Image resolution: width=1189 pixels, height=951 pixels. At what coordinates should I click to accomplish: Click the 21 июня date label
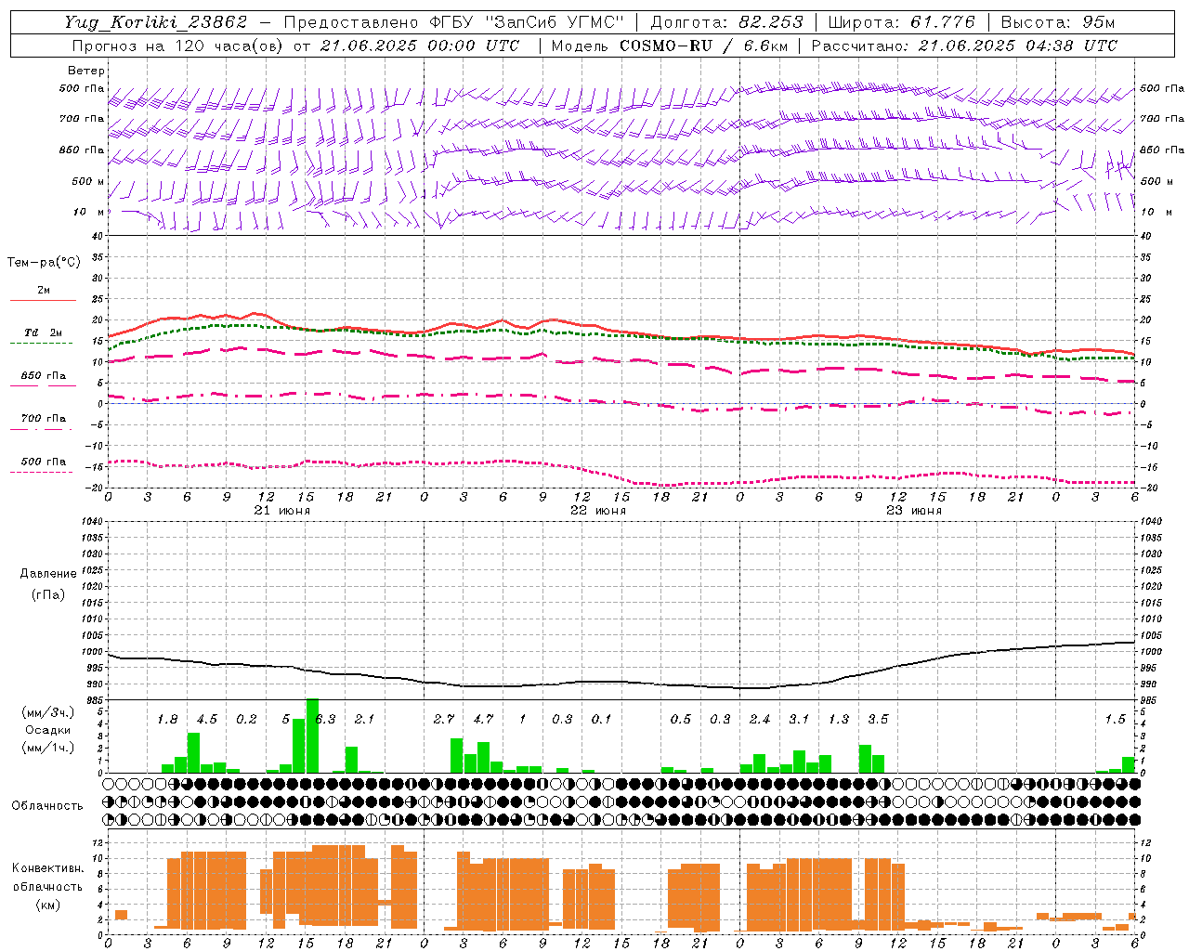click(282, 511)
